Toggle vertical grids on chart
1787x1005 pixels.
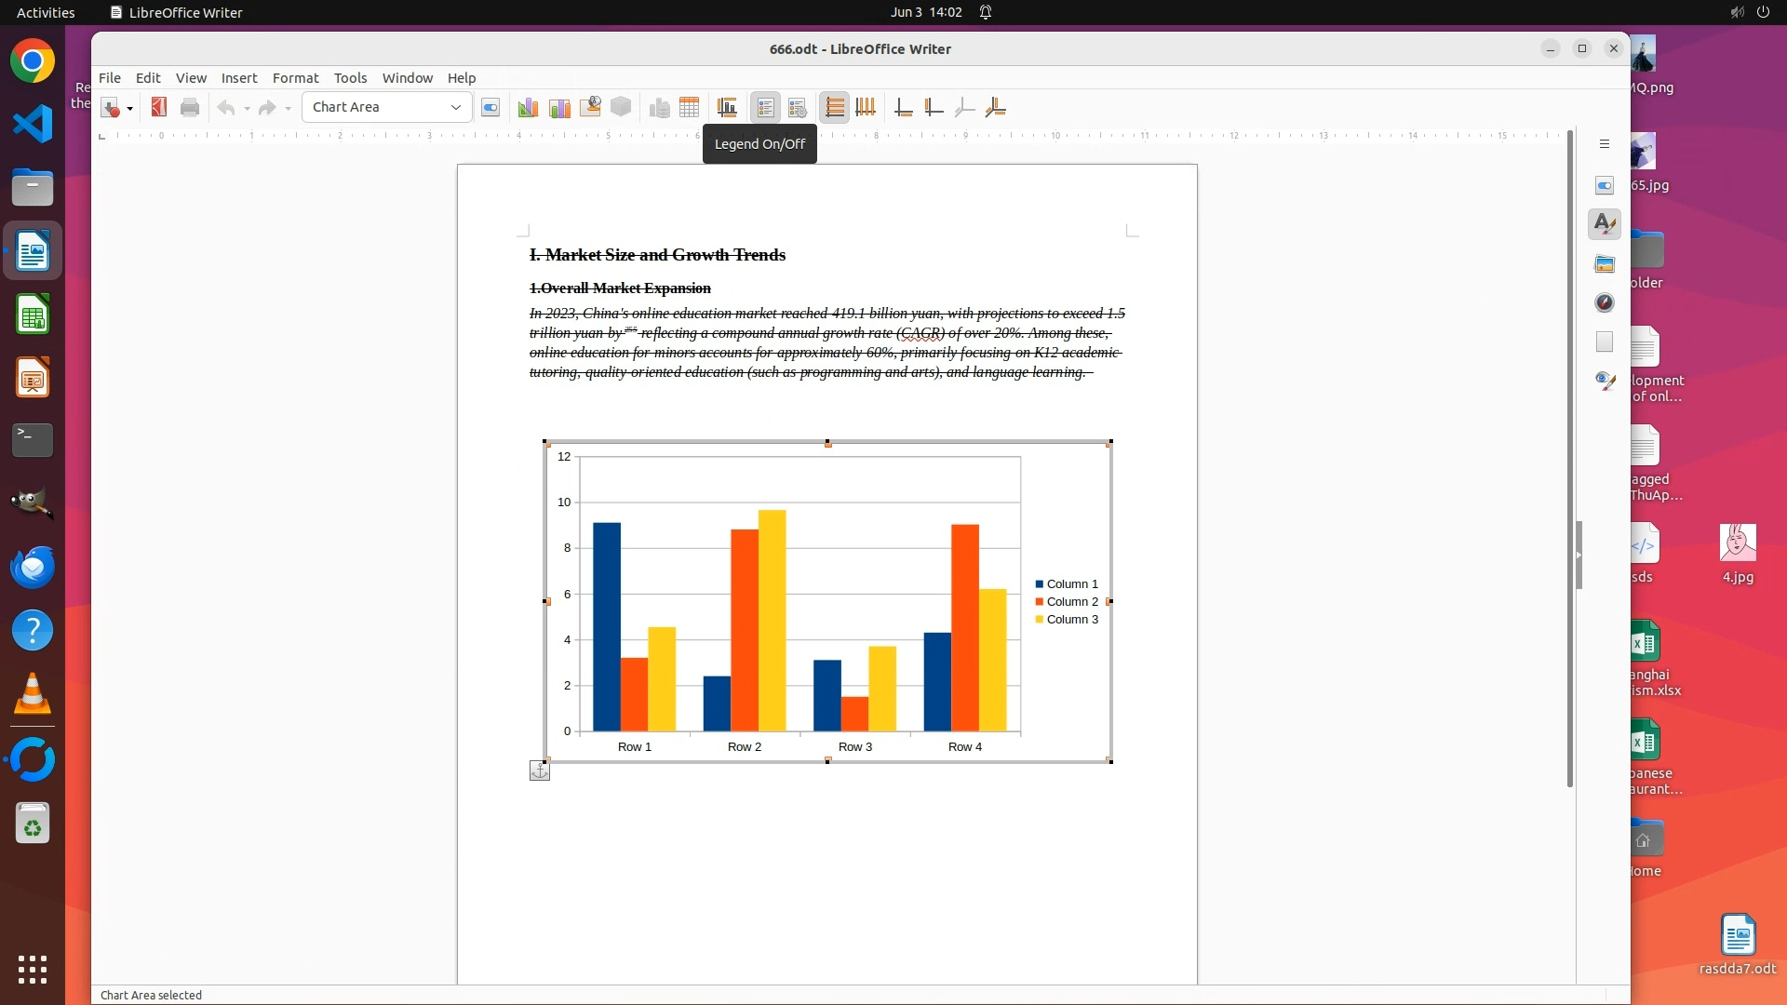point(866,108)
